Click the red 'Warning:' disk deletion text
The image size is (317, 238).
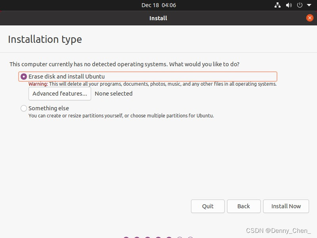(x=38, y=84)
